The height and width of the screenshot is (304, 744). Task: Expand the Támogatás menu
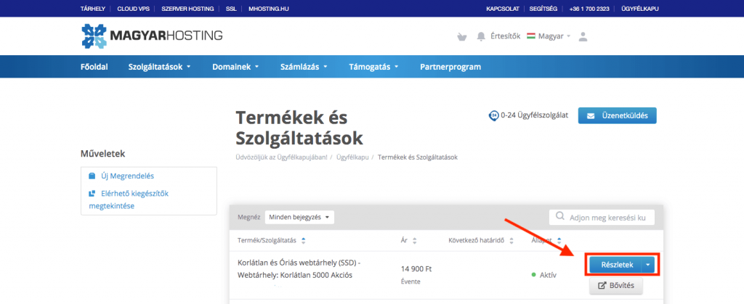[373, 67]
